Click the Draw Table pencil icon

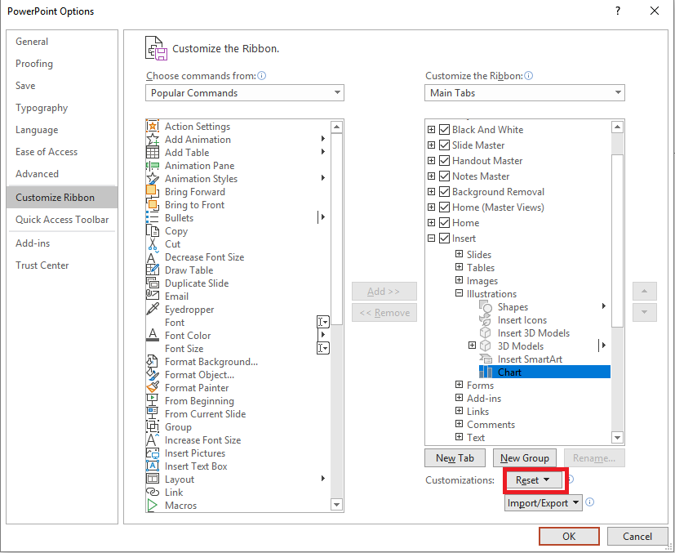153,270
